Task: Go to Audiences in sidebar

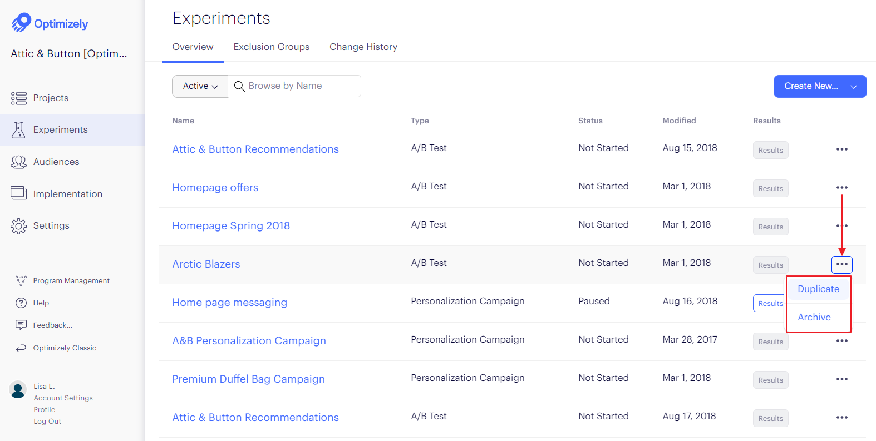Action: (x=56, y=162)
